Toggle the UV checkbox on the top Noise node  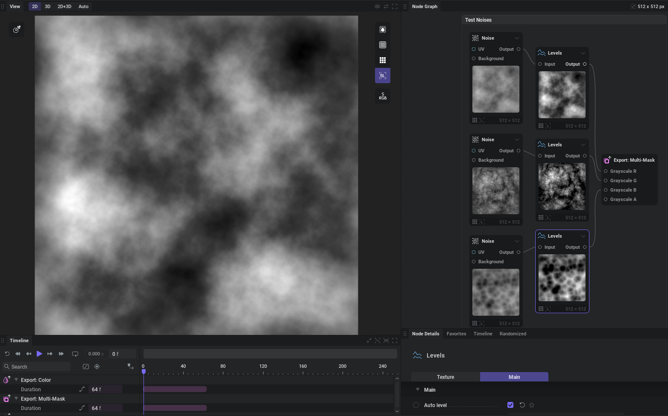pos(473,49)
